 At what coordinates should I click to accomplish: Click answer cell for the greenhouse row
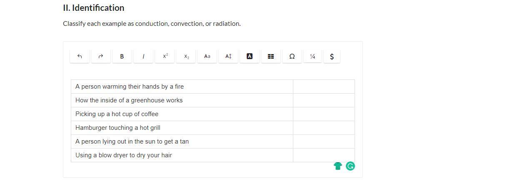(x=324, y=100)
